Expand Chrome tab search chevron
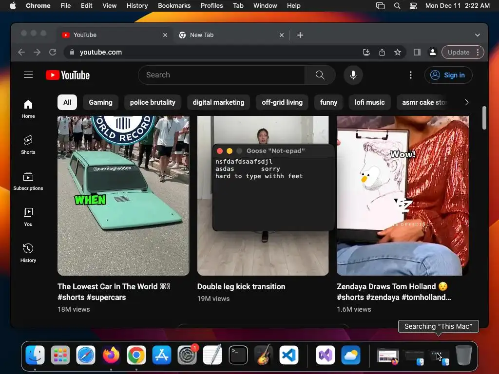The image size is (499, 374). [478, 35]
